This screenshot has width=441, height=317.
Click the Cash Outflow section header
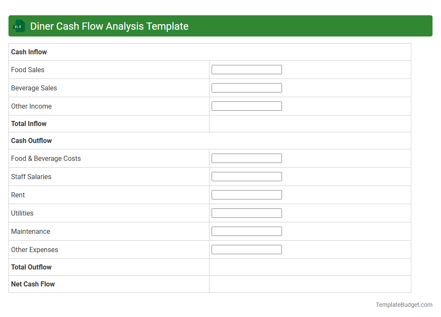click(31, 140)
